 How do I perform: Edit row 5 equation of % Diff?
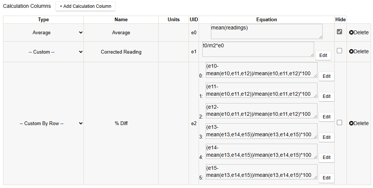326,178
